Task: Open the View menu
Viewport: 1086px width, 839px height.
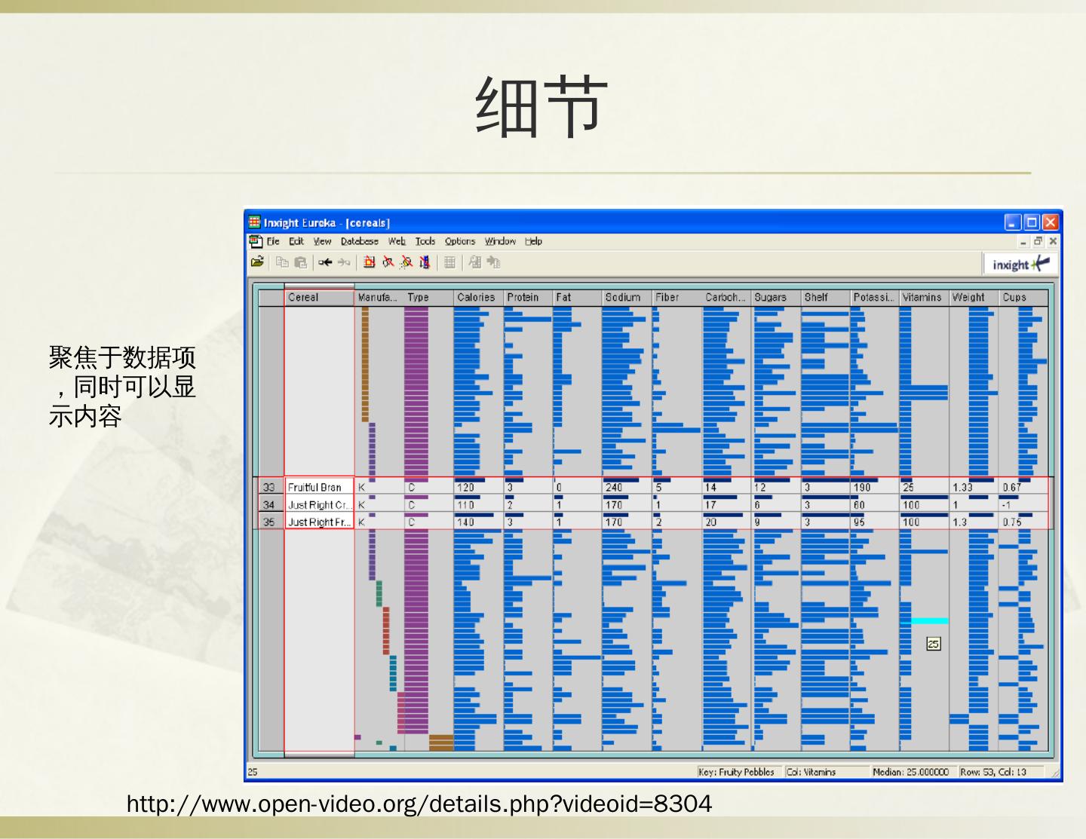Action: click(323, 241)
